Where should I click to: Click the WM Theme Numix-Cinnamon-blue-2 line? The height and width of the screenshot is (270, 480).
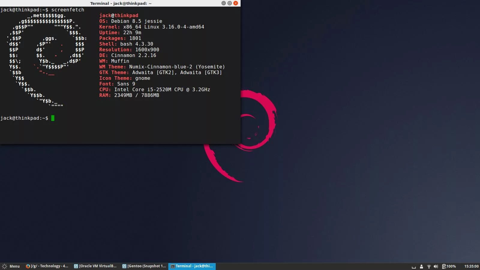[162, 67]
